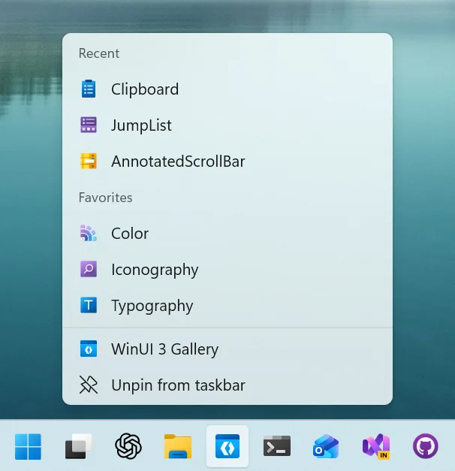
Task: Open Terminal from the taskbar
Action: tap(277, 446)
